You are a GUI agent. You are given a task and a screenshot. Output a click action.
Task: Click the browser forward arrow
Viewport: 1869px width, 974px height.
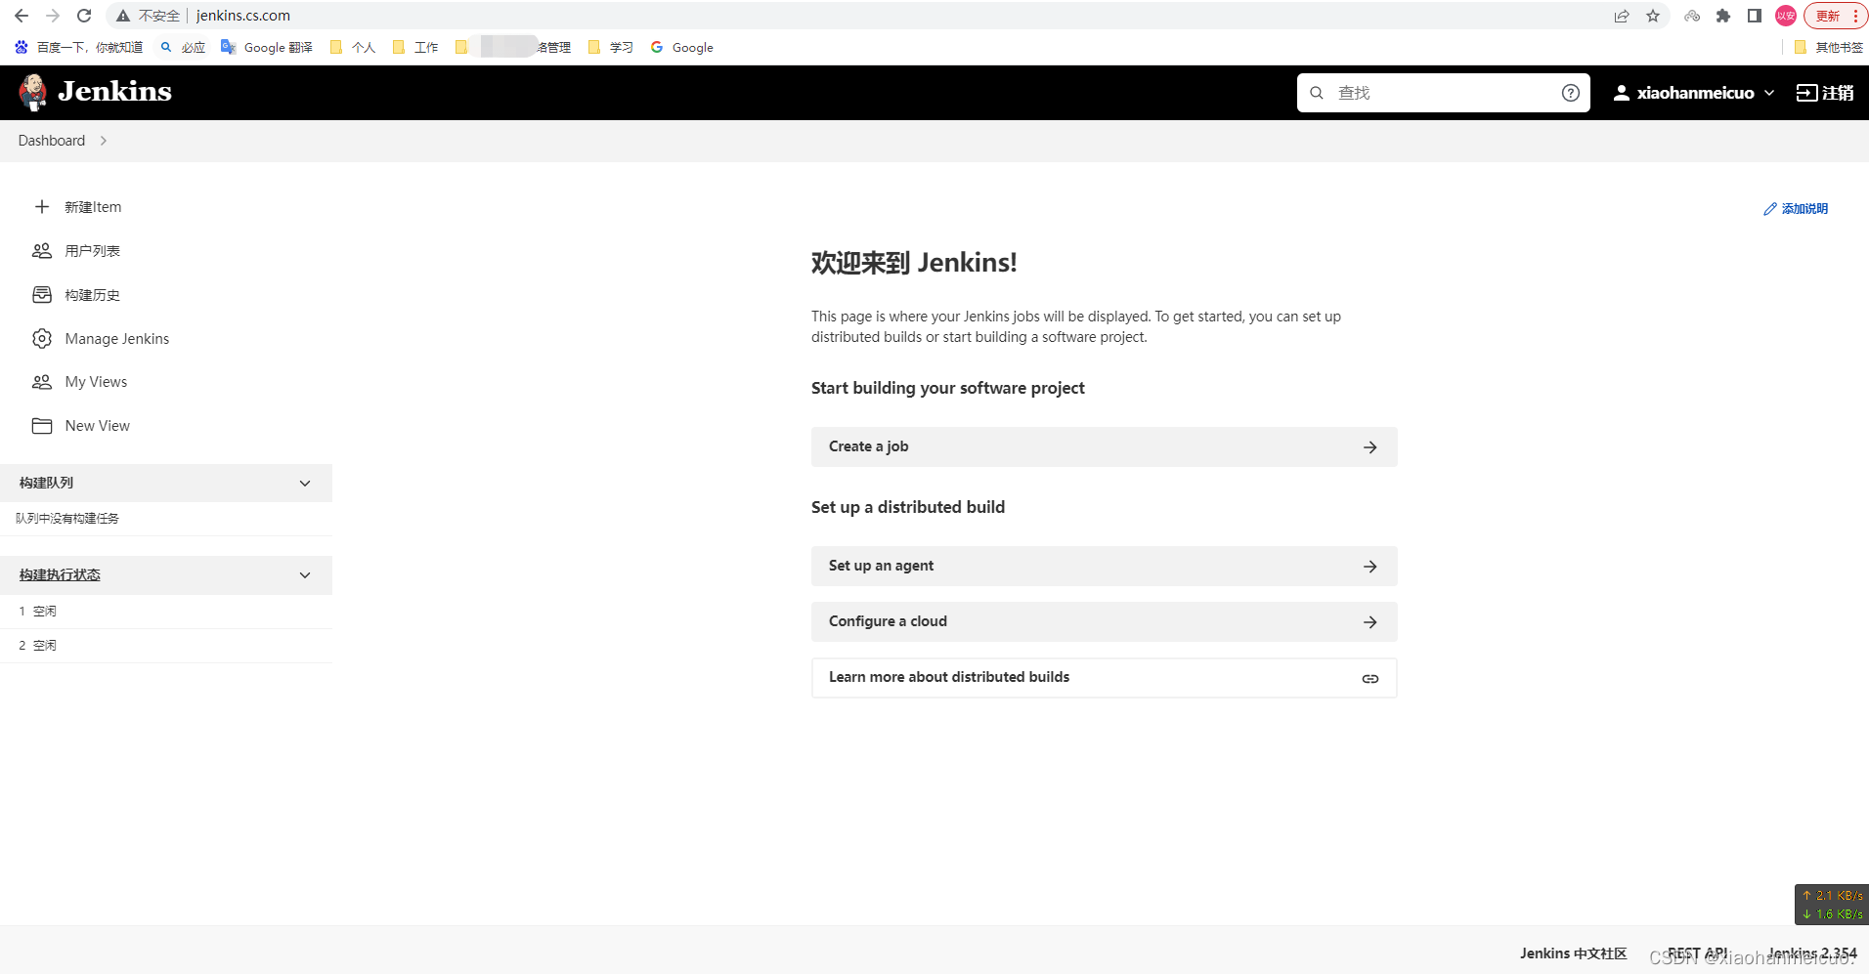(53, 16)
